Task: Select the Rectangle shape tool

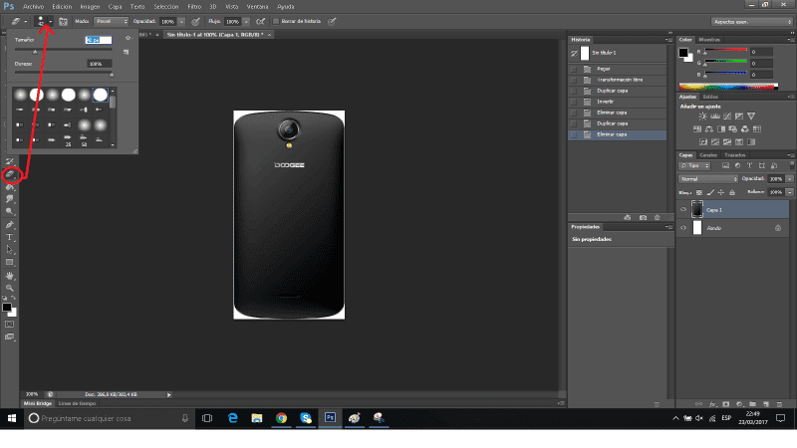Action: pos(10,262)
